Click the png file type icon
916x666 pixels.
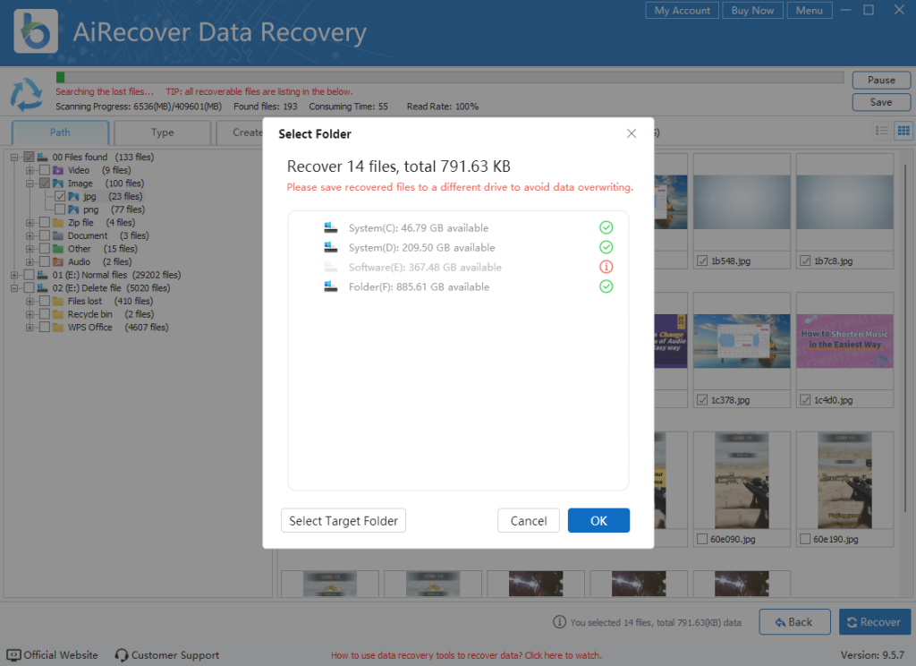pos(73,209)
